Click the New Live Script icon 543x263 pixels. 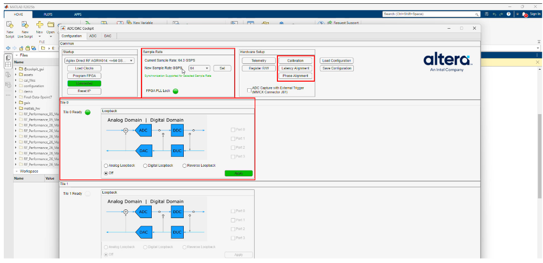click(x=25, y=24)
